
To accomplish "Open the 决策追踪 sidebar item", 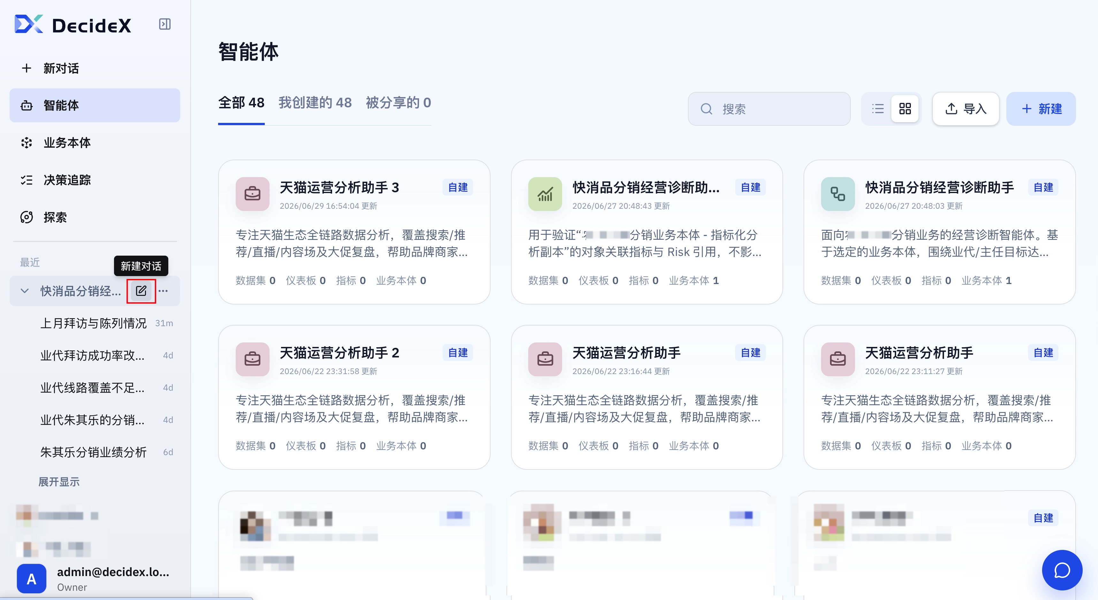I will coord(95,180).
